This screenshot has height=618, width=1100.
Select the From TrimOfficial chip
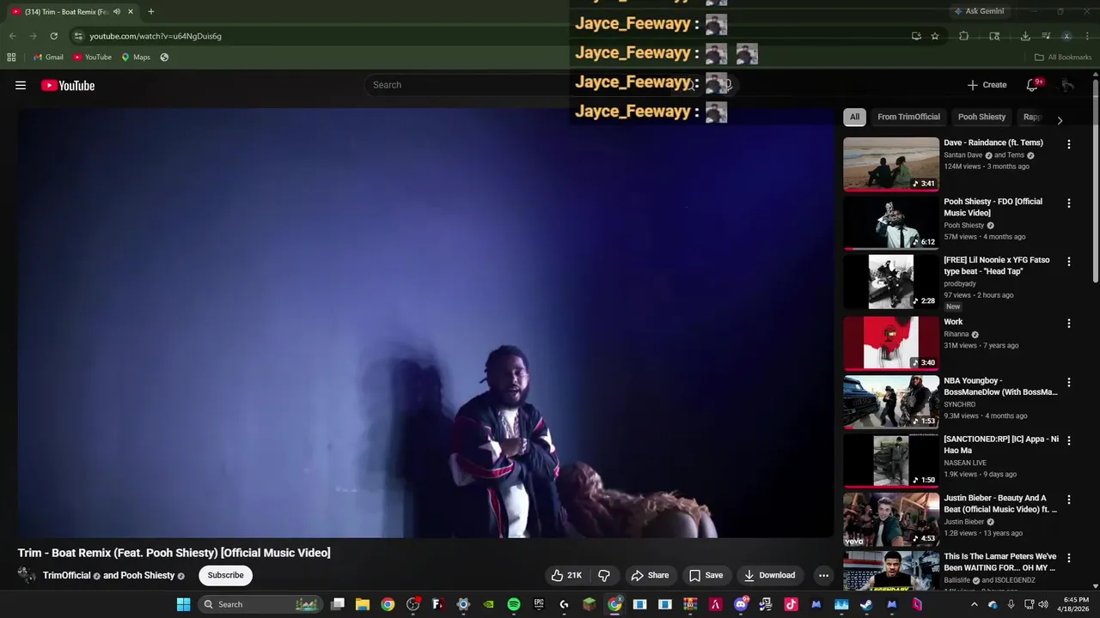[x=908, y=117]
